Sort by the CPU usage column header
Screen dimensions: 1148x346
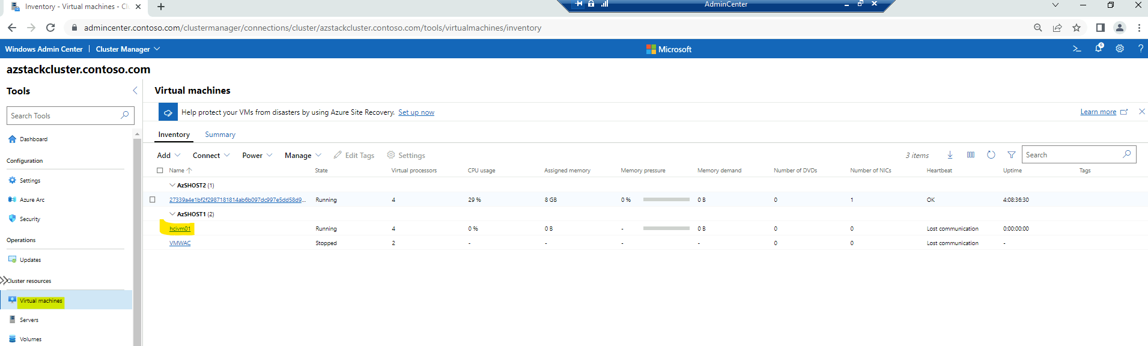481,171
